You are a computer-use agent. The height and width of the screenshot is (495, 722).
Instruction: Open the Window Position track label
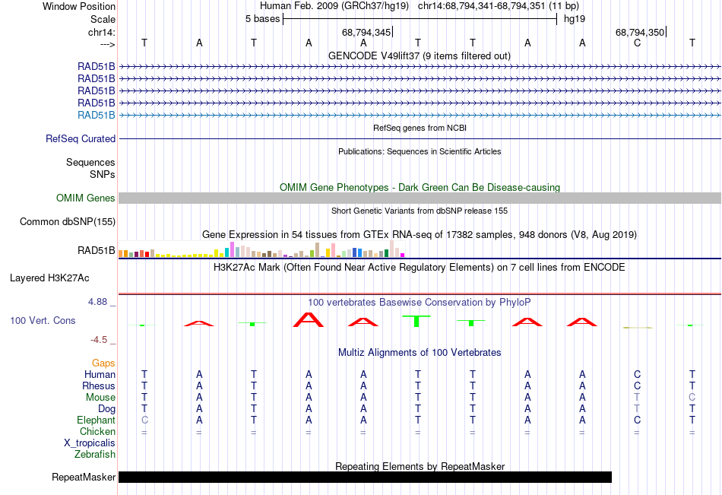[x=79, y=6]
